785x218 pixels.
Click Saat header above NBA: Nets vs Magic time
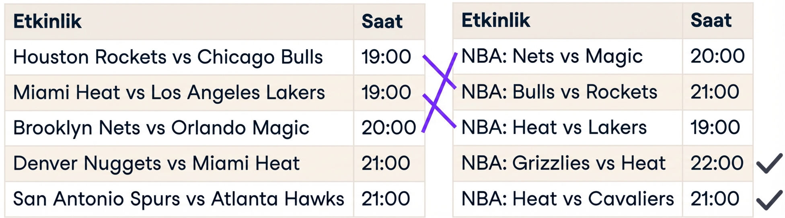tap(711, 21)
